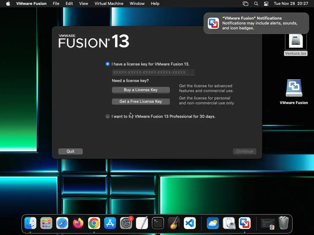Click the 'Get the license for advanced features' description
Image resolution: width=314 pixels, height=235 pixels.
pyautogui.click(x=206, y=88)
